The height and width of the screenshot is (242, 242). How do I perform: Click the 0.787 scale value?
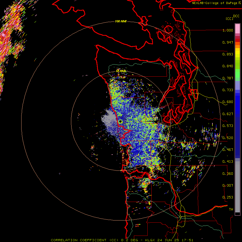click(x=228, y=78)
